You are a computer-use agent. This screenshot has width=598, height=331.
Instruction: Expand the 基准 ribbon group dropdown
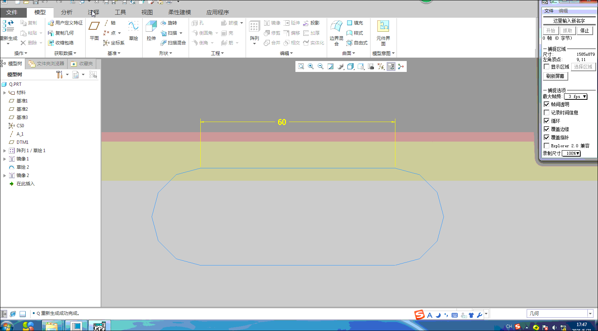coord(114,53)
